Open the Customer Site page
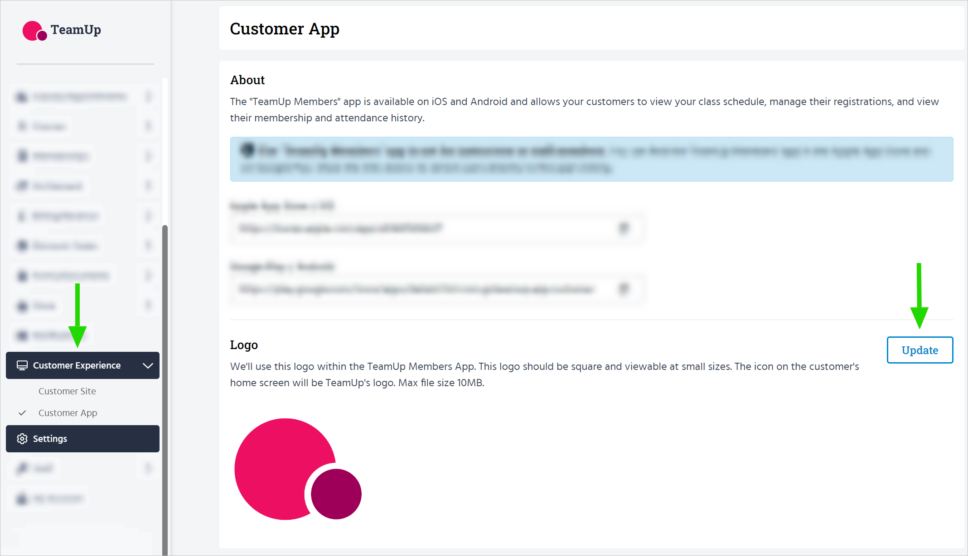Screen dimensions: 968x556 pyautogui.click(x=67, y=391)
